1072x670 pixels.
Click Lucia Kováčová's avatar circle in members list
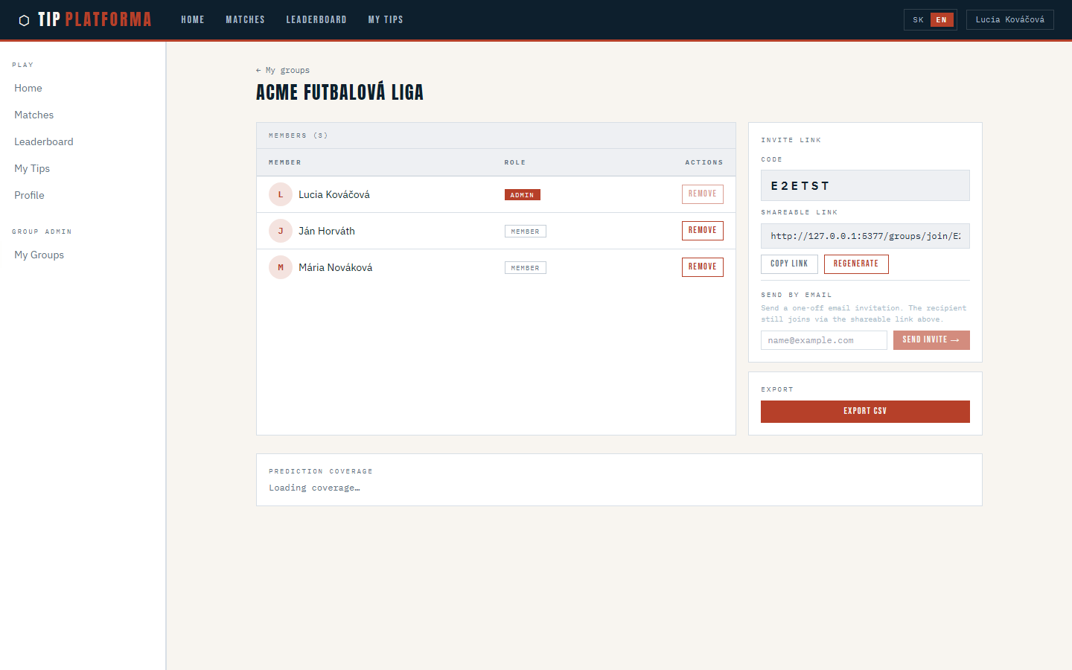[281, 194]
